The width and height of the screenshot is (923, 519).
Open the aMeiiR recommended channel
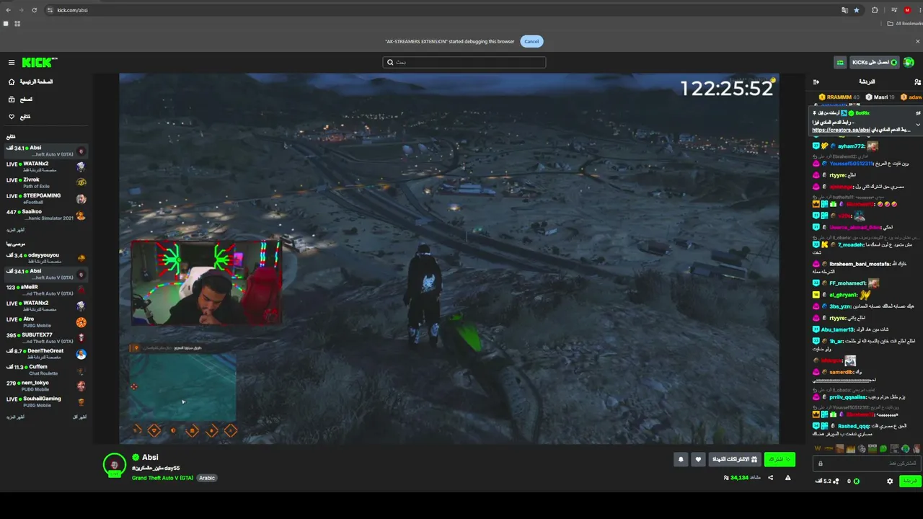(x=46, y=290)
